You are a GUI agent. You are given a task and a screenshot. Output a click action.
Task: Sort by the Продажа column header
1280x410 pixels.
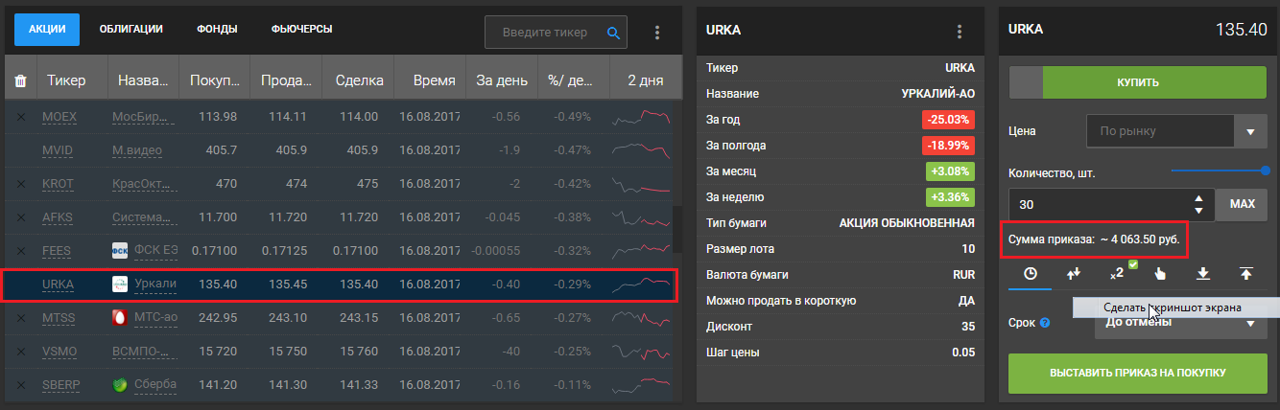pos(286,81)
